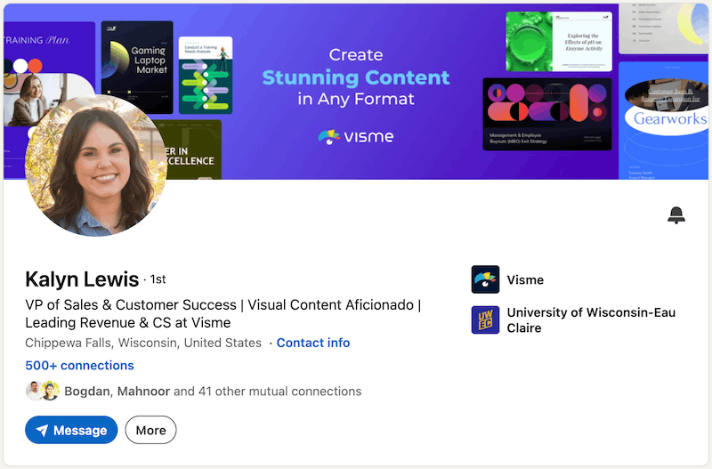Screen dimensions: 712x469
Task: View 500+ connections
Action: 79,366
